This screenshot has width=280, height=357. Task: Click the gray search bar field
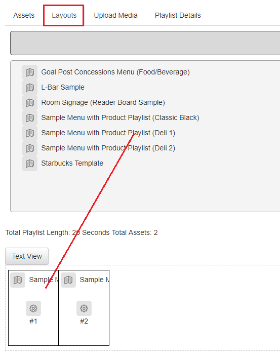coord(145,43)
